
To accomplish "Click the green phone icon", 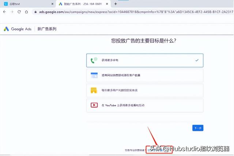I will [x=94, y=60].
